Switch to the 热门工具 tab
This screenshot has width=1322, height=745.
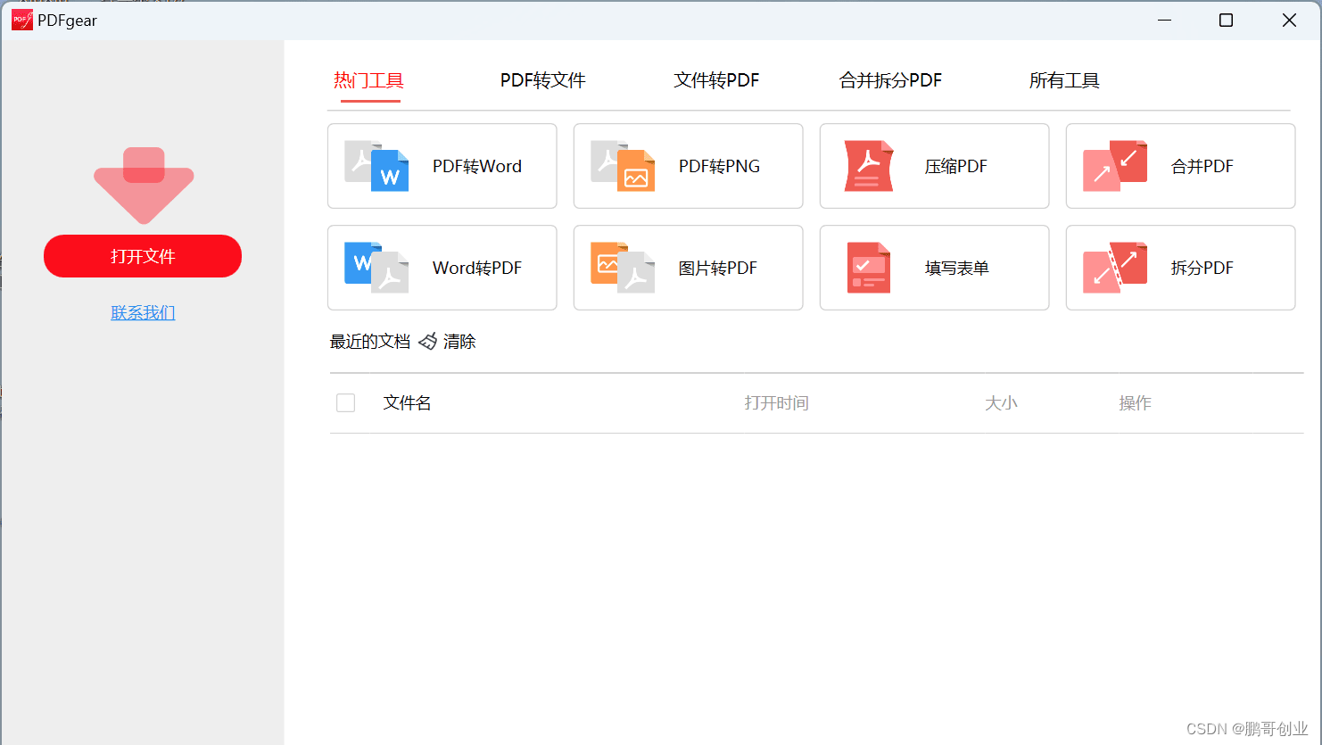[x=368, y=80]
